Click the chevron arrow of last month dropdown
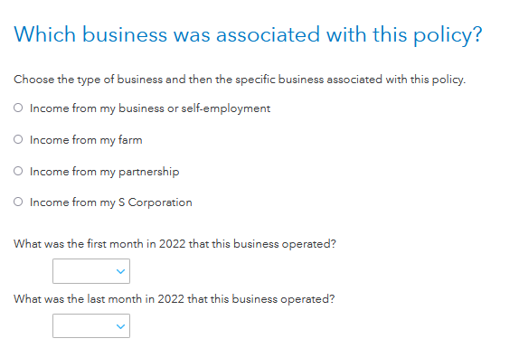 (121, 326)
